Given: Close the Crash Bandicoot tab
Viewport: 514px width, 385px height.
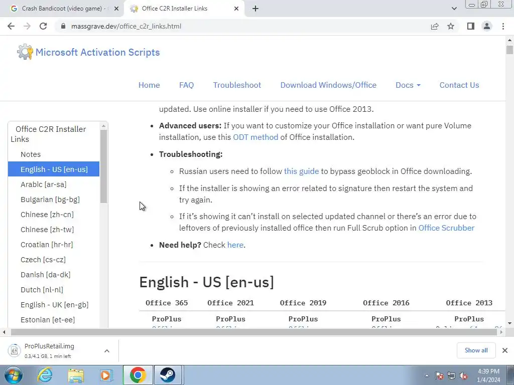Looking at the screenshot, I should [116, 9].
